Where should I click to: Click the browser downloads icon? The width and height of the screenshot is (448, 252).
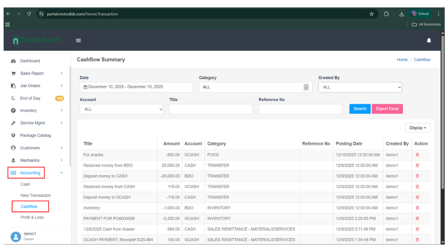(401, 14)
